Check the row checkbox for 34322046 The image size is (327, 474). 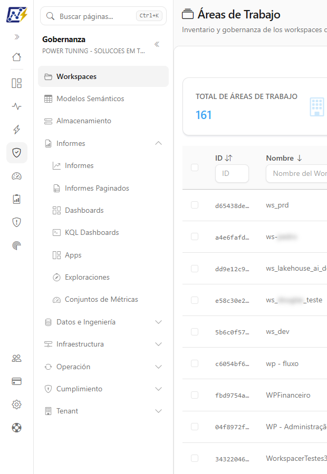coord(195,458)
